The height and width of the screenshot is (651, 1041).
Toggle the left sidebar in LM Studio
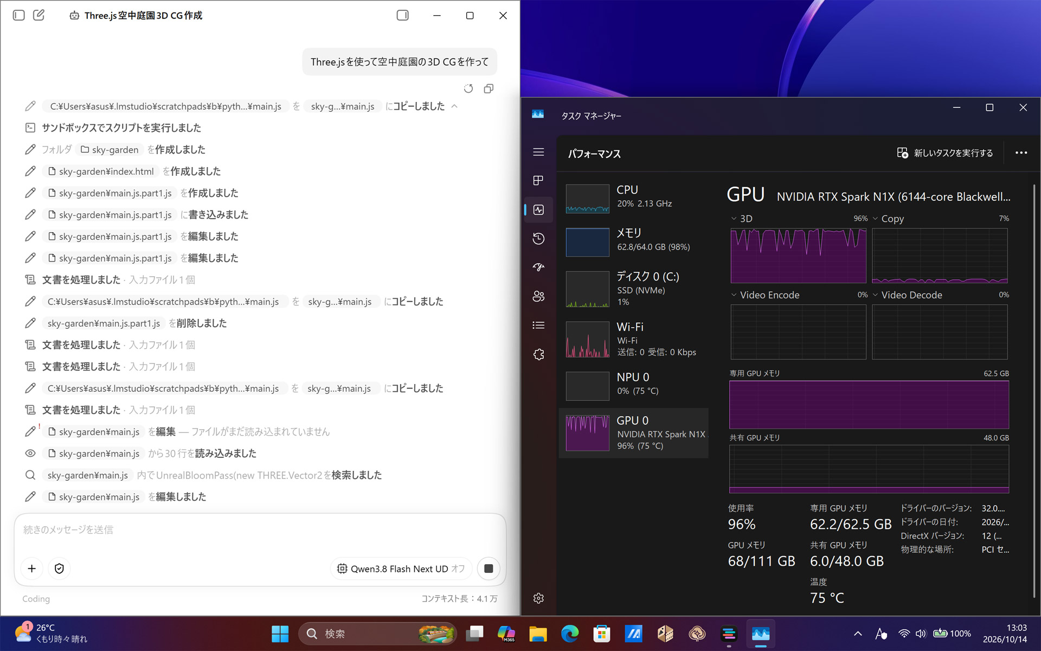point(19,15)
